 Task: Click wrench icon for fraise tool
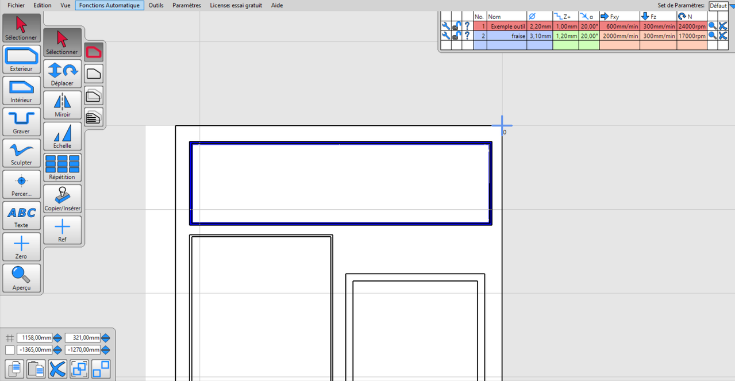pyautogui.click(x=445, y=36)
